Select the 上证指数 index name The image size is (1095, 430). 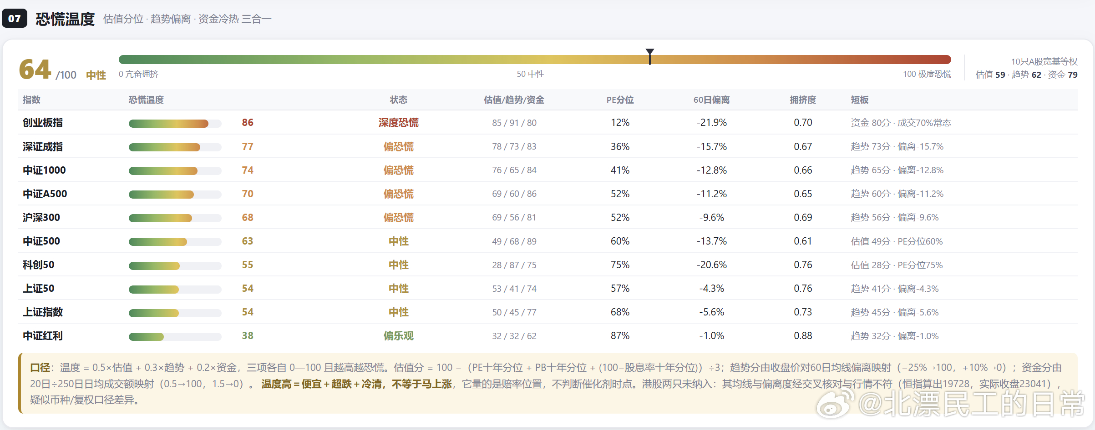[x=43, y=312]
